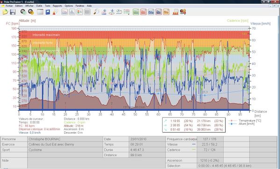Image resolution: width=280 pixels, height=169 pixels.
Task: Click lap marker 2 on the altitude profile
Action: coord(112,103)
